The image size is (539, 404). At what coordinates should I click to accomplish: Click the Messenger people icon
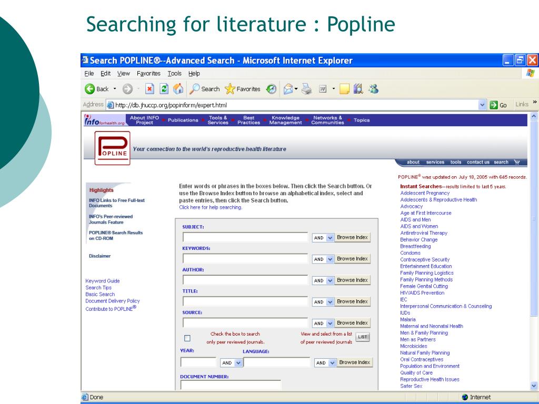373,89
